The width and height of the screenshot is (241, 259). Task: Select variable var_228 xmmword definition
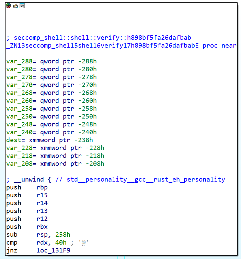coord(55,148)
